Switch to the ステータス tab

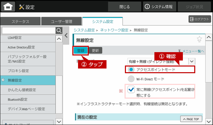[20, 21]
